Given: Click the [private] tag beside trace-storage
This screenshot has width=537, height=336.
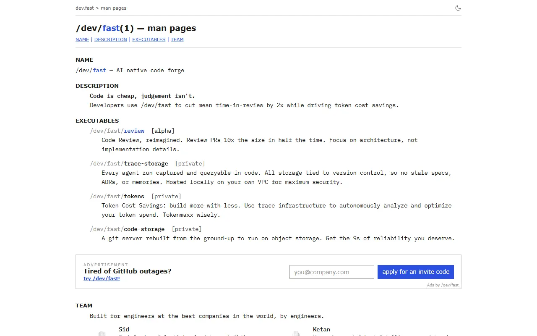Looking at the screenshot, I should tap(190, 163).
